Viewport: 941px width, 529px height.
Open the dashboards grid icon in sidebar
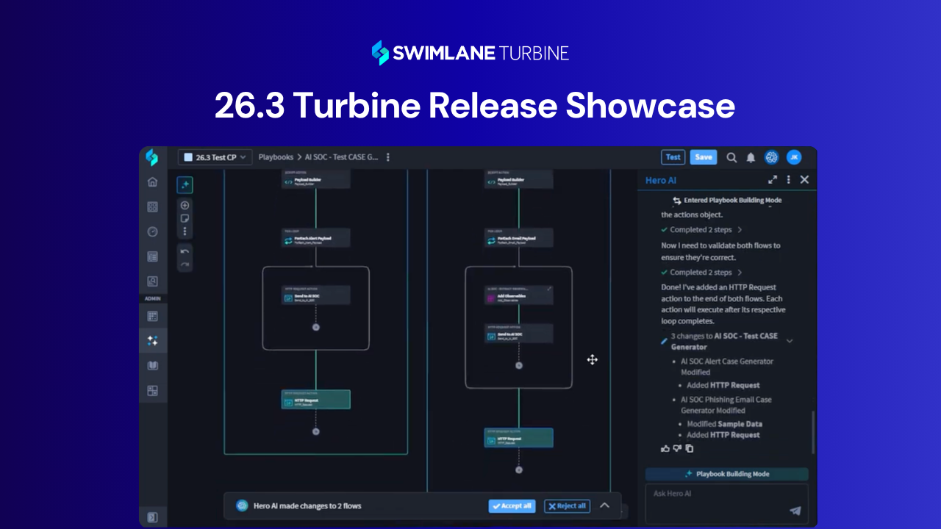click(x=152, y=207)
